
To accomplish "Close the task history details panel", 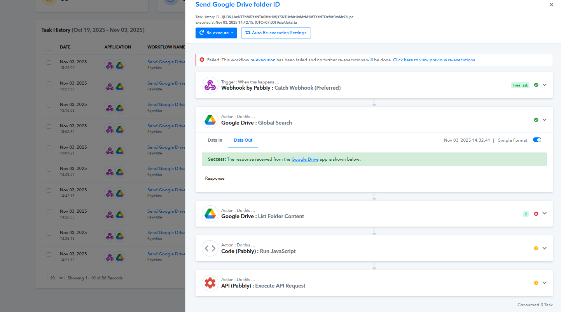I will coord(551,5).
